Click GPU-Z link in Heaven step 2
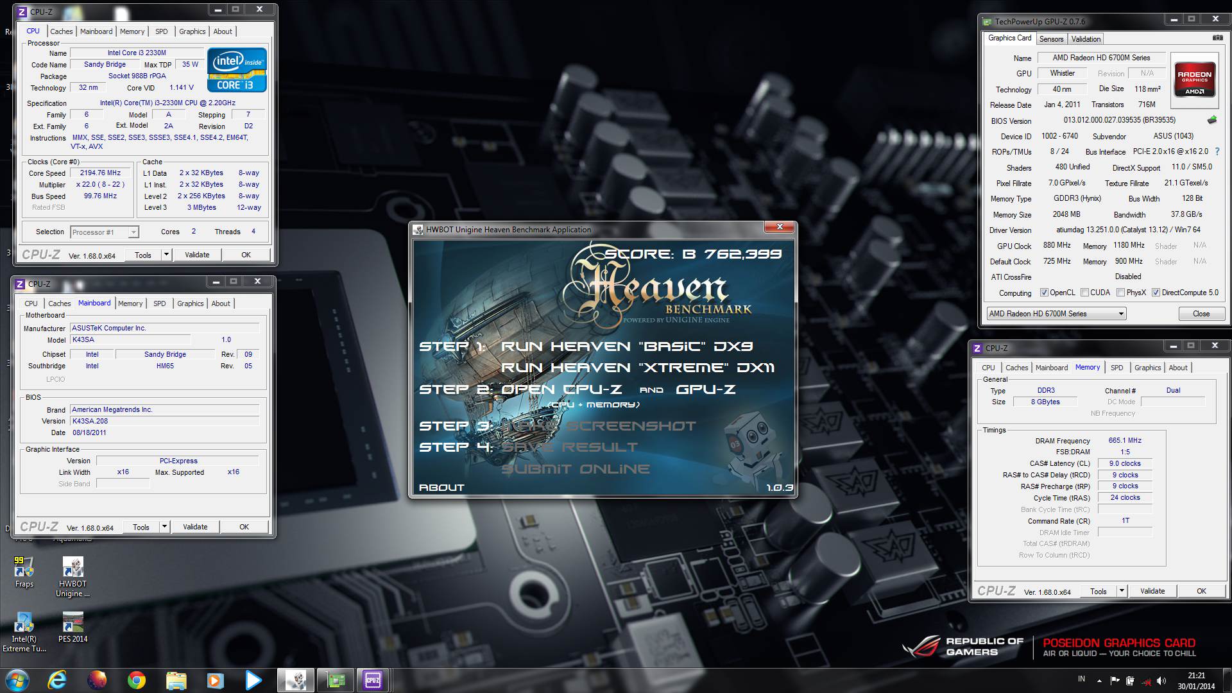The height and width of the screenshot is (693, 1232). pos(706,389)
